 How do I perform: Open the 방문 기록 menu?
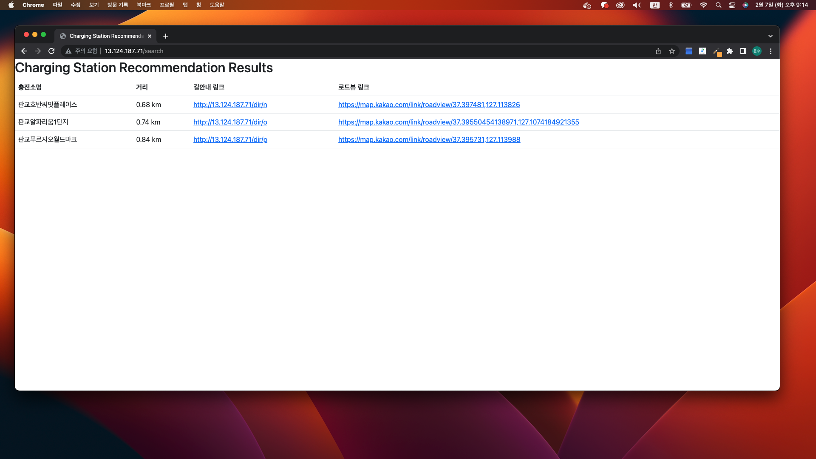click(x=117, y=5)
